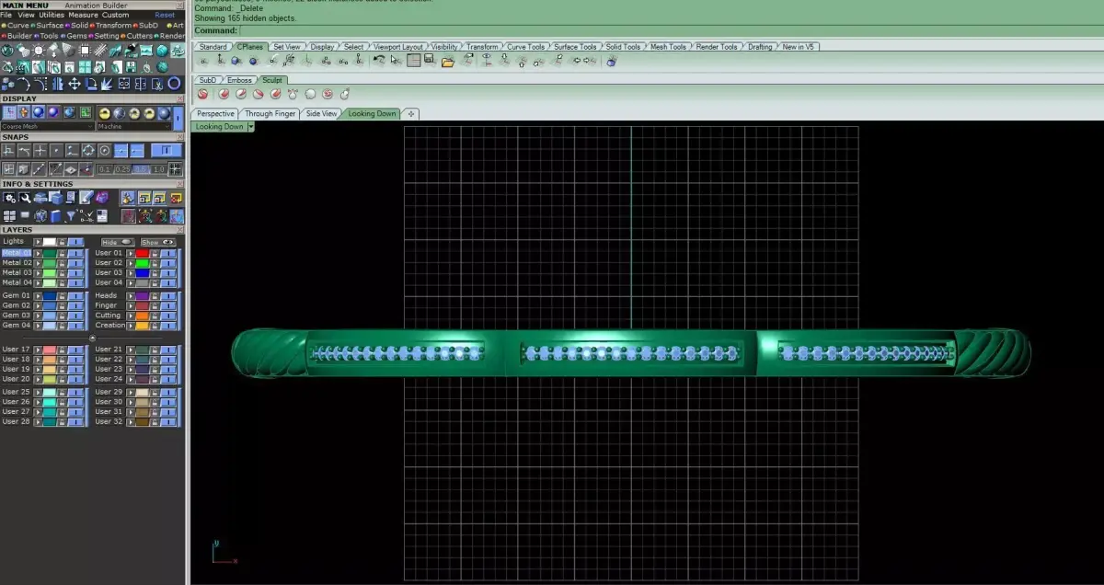Select the Move tool four-arrow icon
This screenshot has height=585, width=1104.
point(75,84)
